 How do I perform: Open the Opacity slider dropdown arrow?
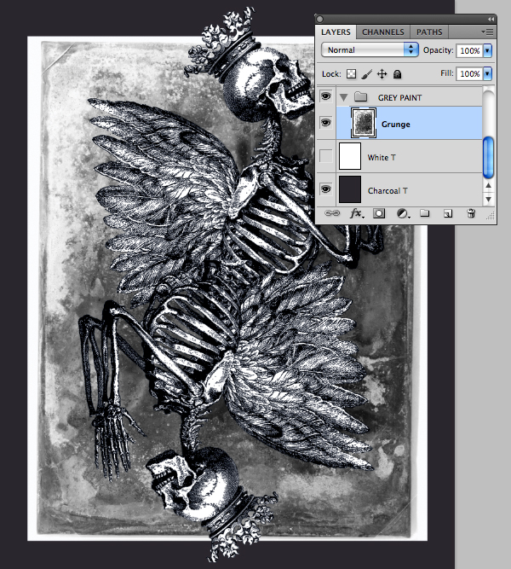click(x=487, y=50)
